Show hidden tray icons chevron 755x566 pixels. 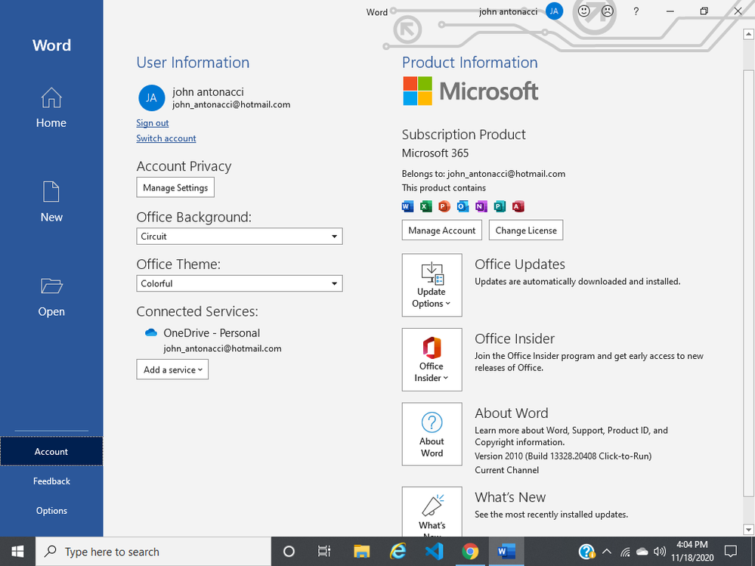click(607, 552)
